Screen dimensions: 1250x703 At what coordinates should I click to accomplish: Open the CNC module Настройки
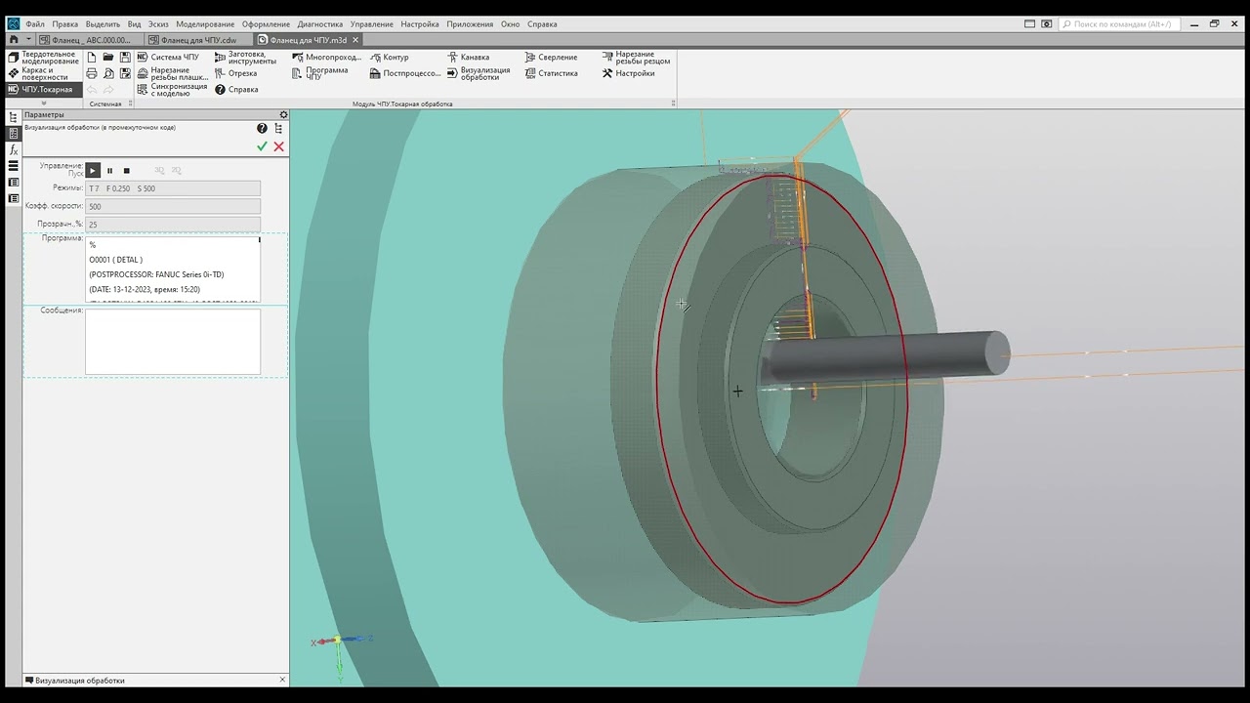tap(628, 73)
